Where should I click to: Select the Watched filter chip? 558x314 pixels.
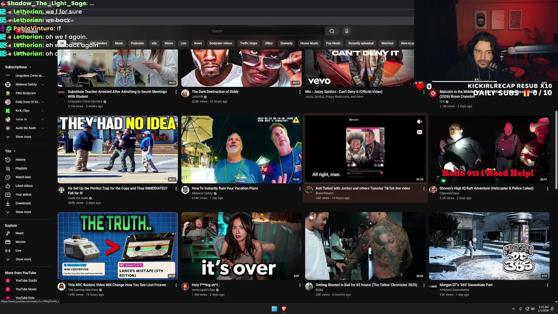pos(387,43)
